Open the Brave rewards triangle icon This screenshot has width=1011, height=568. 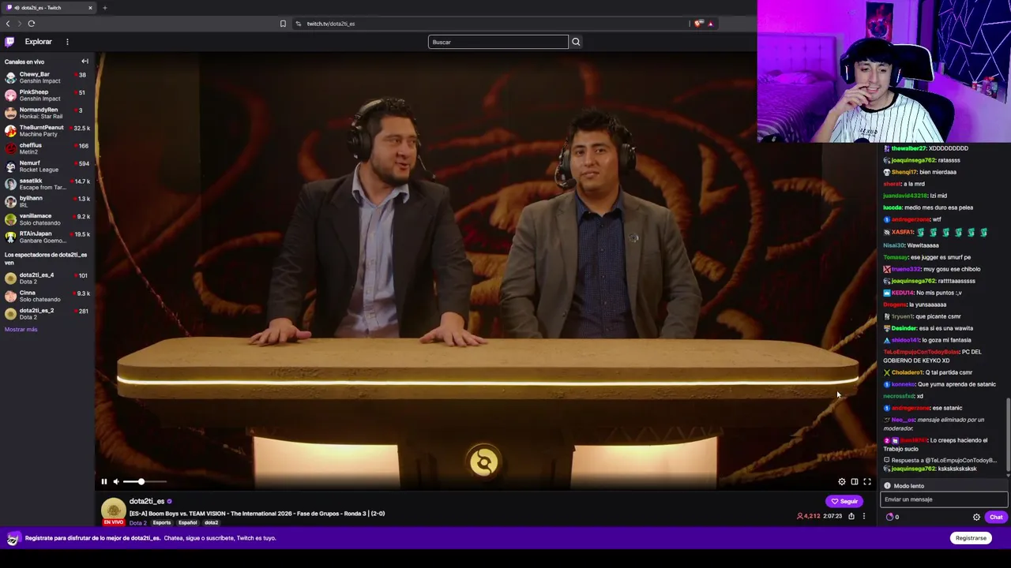point(711,24)
